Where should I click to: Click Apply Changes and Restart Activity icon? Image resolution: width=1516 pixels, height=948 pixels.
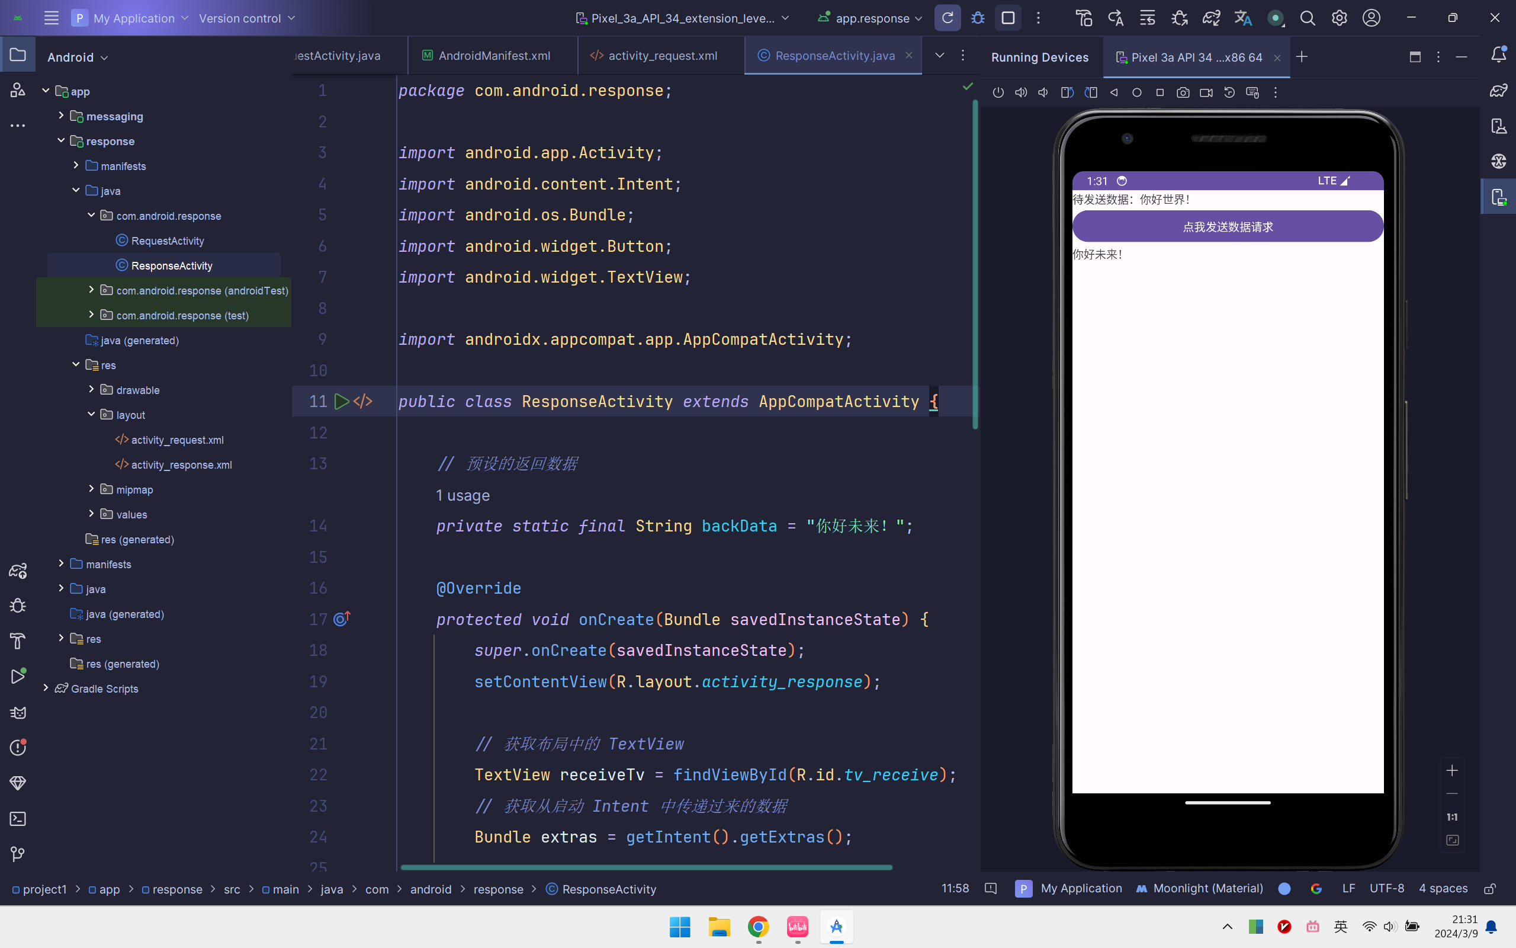click(x=1116, y=18)
